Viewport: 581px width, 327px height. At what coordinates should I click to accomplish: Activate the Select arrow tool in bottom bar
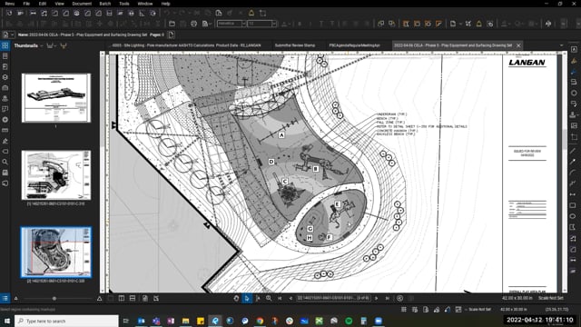coord(247,299)
